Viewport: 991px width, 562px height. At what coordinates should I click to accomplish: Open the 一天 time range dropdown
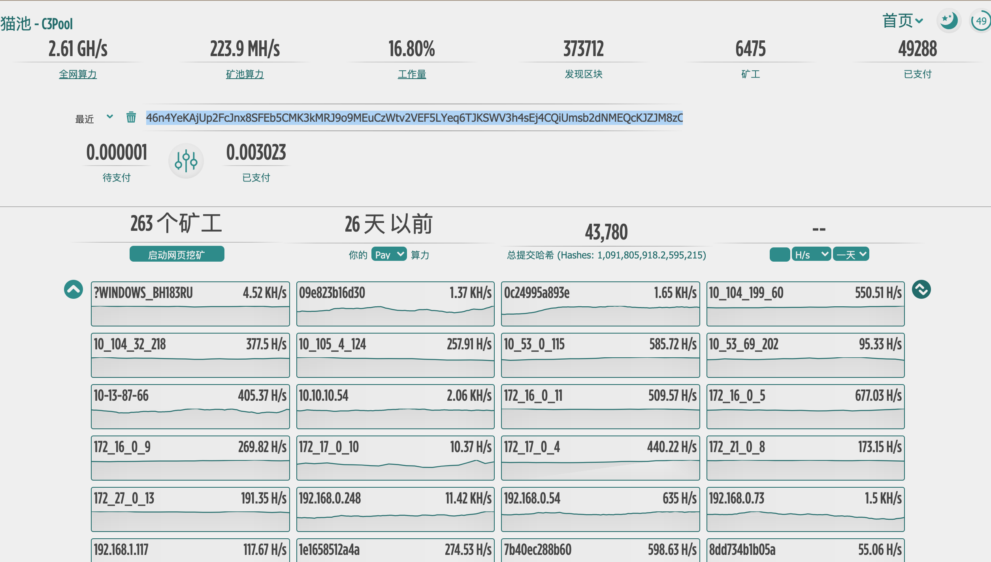(851, 254)
